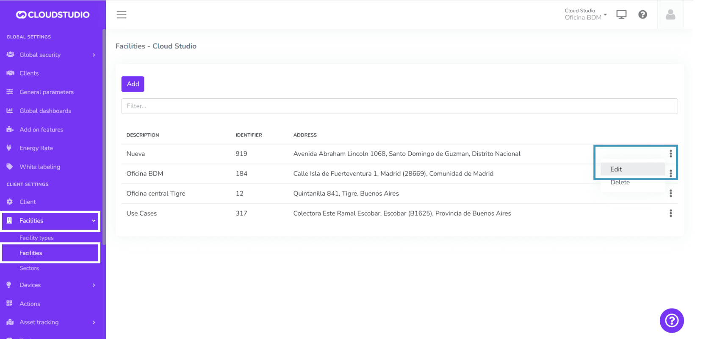Click the sidebar vertical scrollbar
The image size is (720, 339).
pos(104,136)
